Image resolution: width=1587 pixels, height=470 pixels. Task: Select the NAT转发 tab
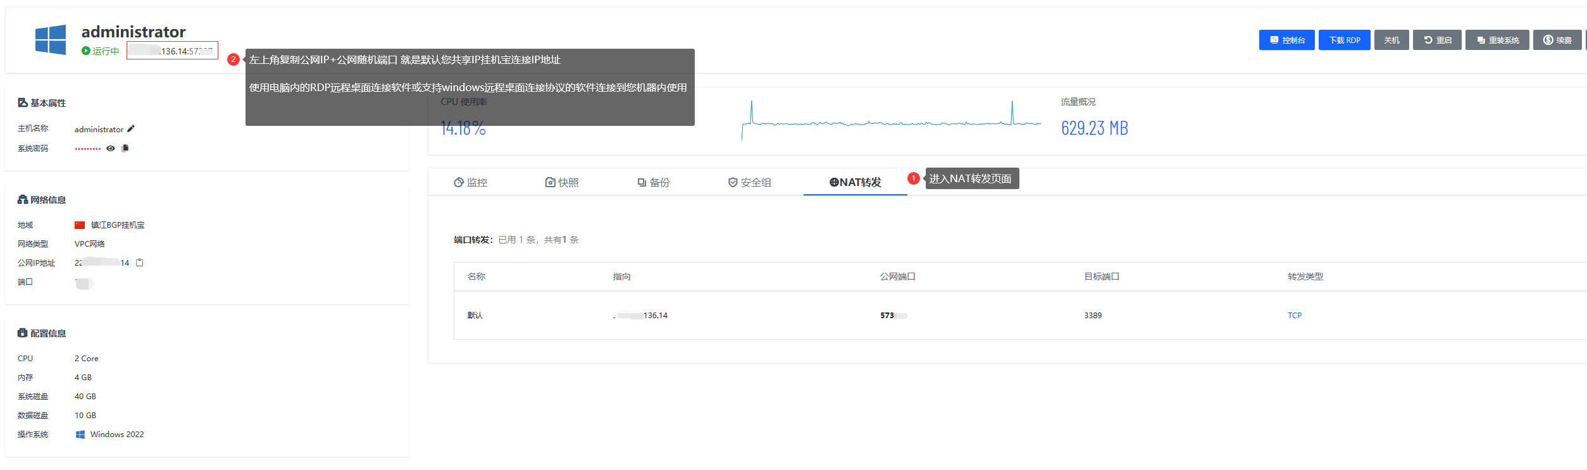coord(855,182)
